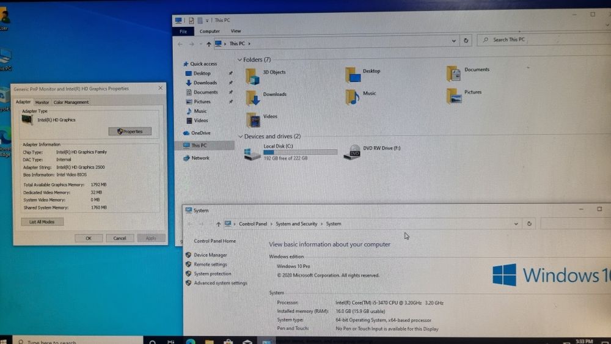This screenshot has width=611, height=344.
Task: Collapse the Devices and drives (2) group
Action: tap(240, 136)
